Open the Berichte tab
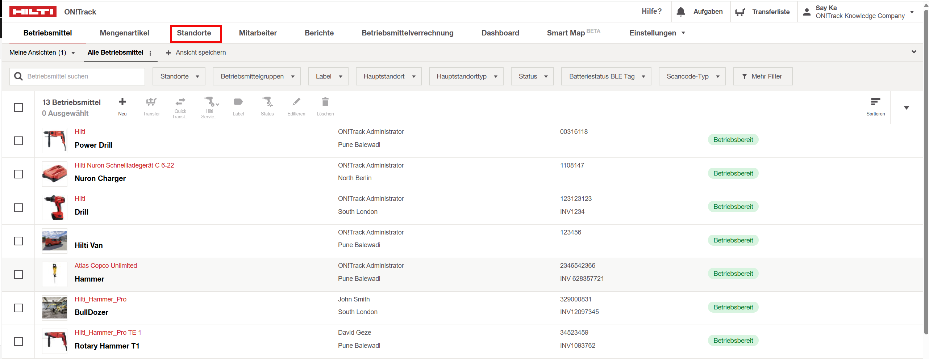929x359 pixels. (319, 33)
